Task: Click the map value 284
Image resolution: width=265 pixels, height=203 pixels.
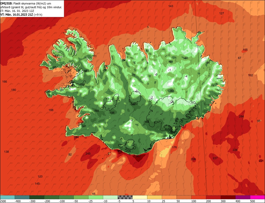Action: tap(241, 116)
